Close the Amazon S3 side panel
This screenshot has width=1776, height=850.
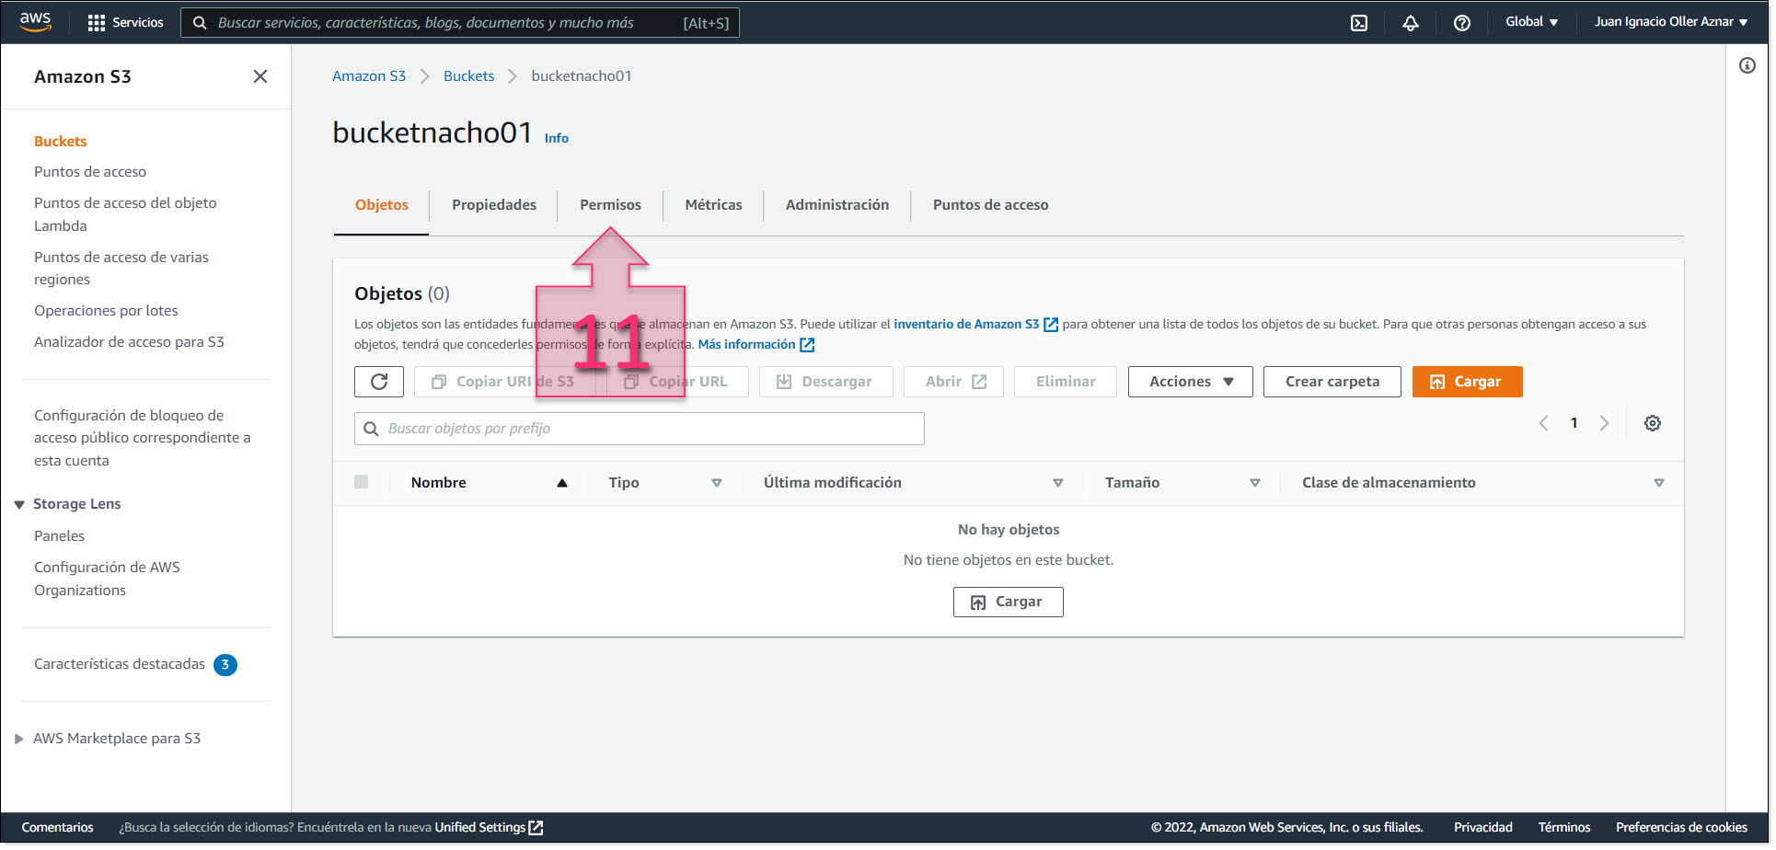point(260,76)
